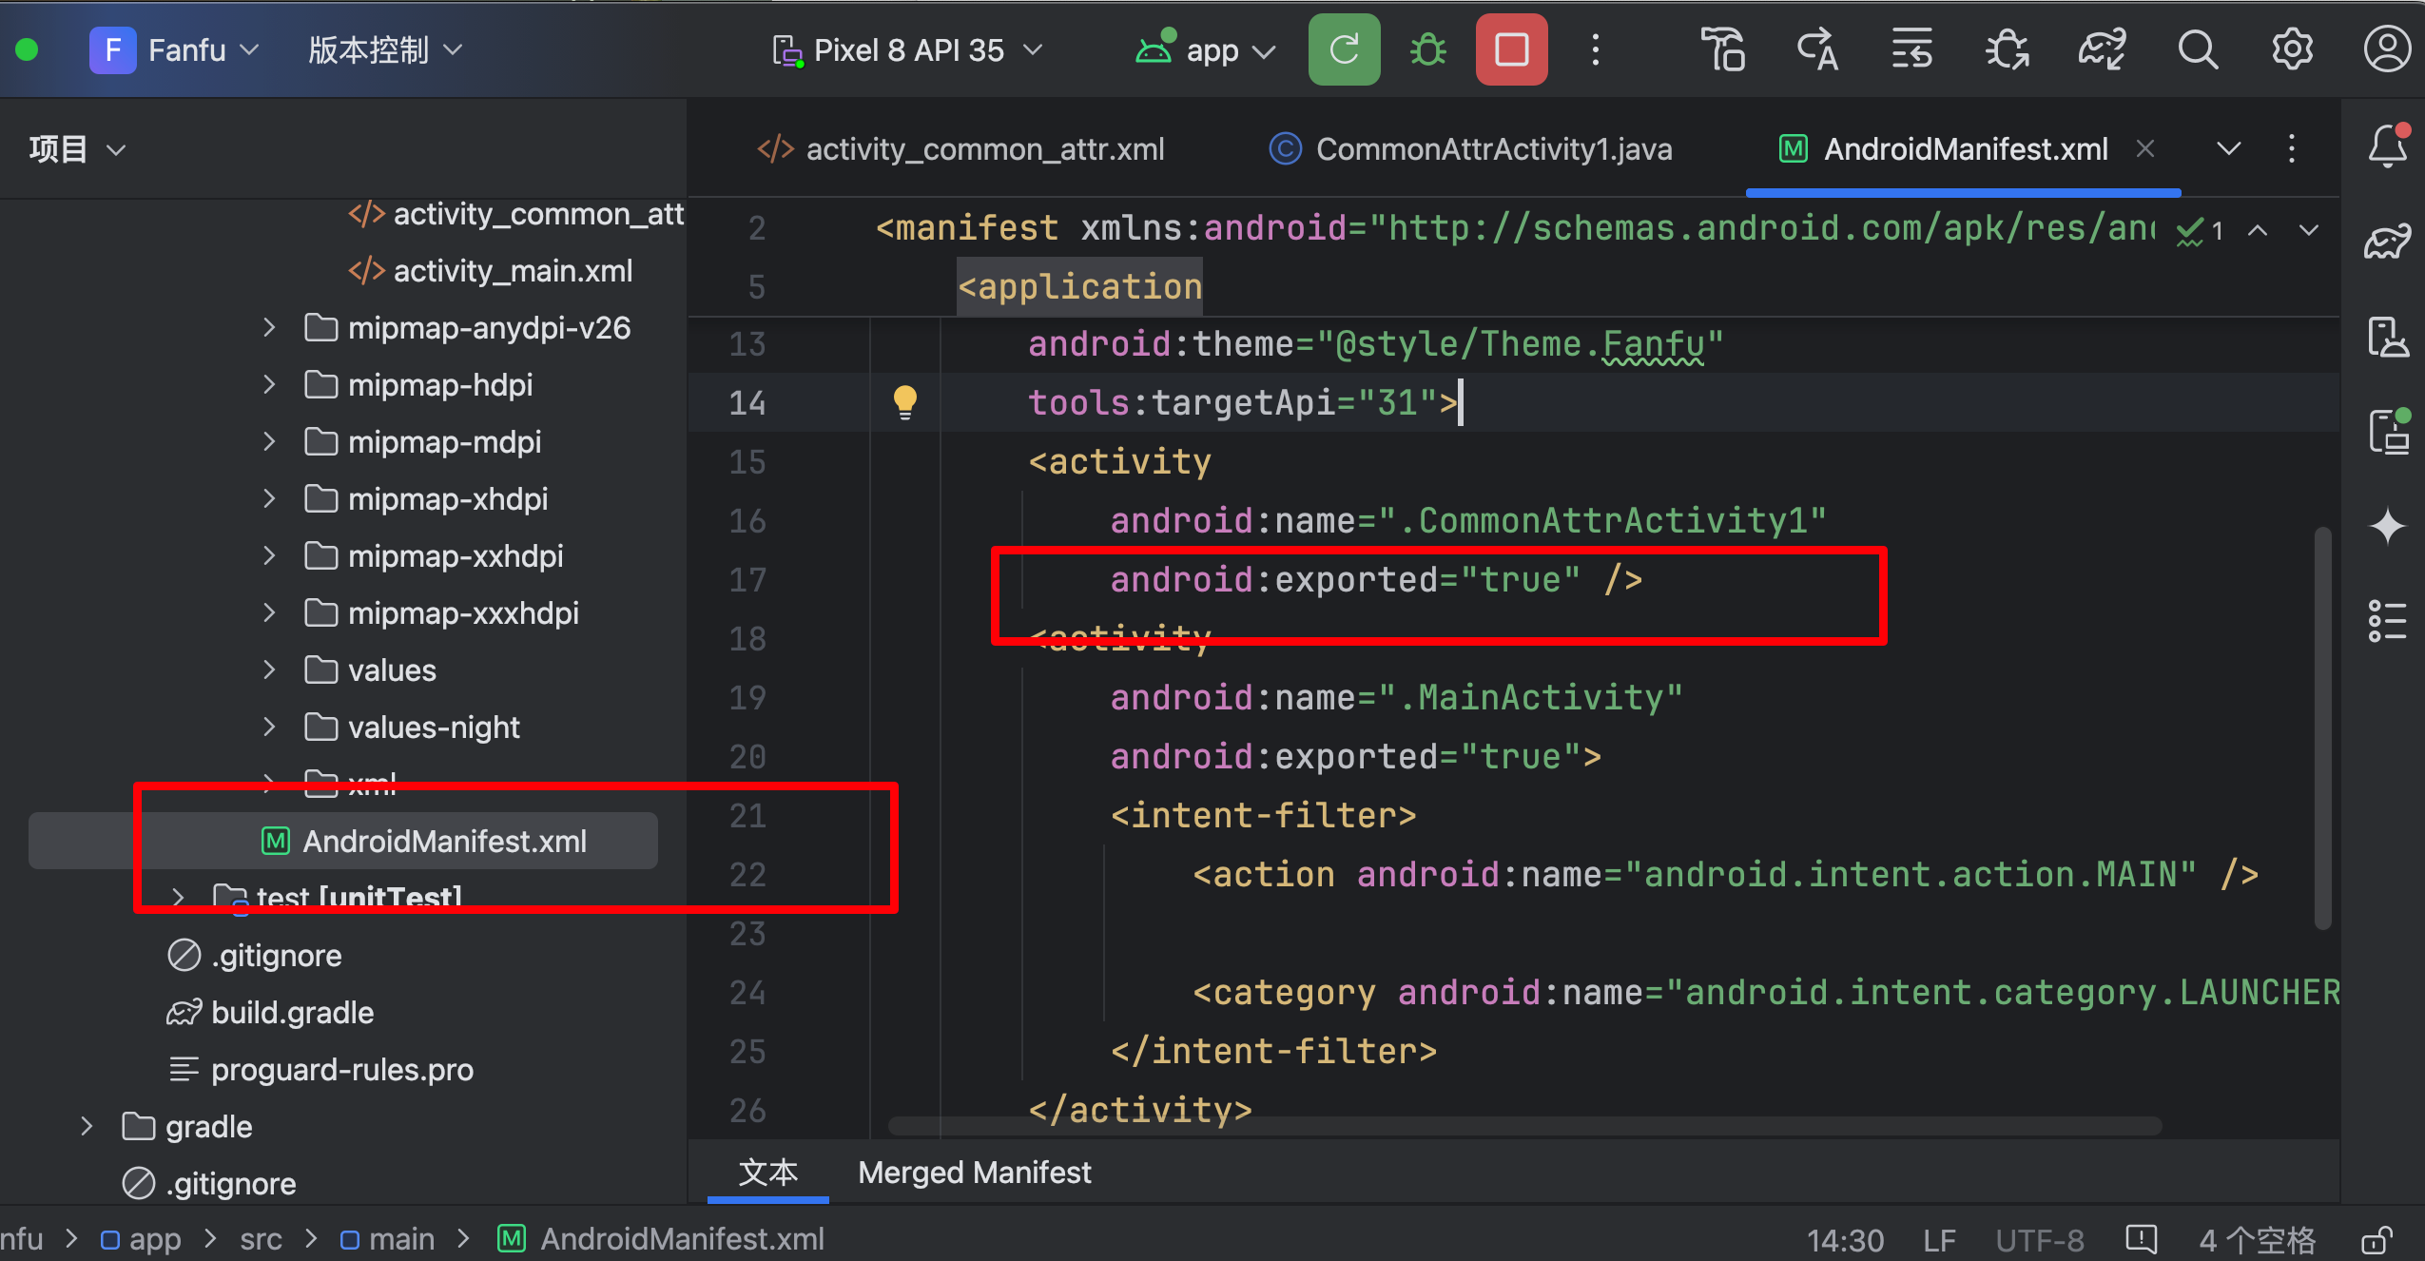Click the src breadcrumb in navigation bar
The height and width of the screenshot is (1261, 2425).
(261, 1239)
